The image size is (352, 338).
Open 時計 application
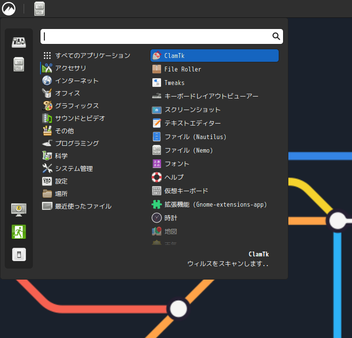215,218
